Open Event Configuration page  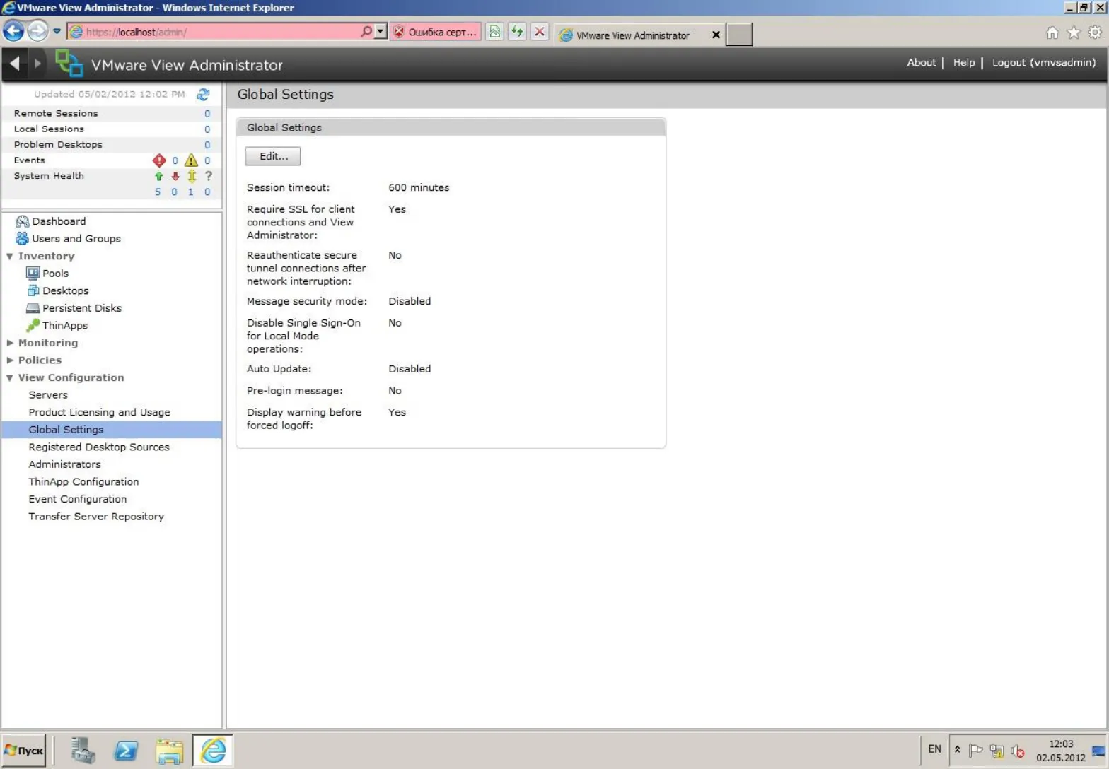point(78,499)
